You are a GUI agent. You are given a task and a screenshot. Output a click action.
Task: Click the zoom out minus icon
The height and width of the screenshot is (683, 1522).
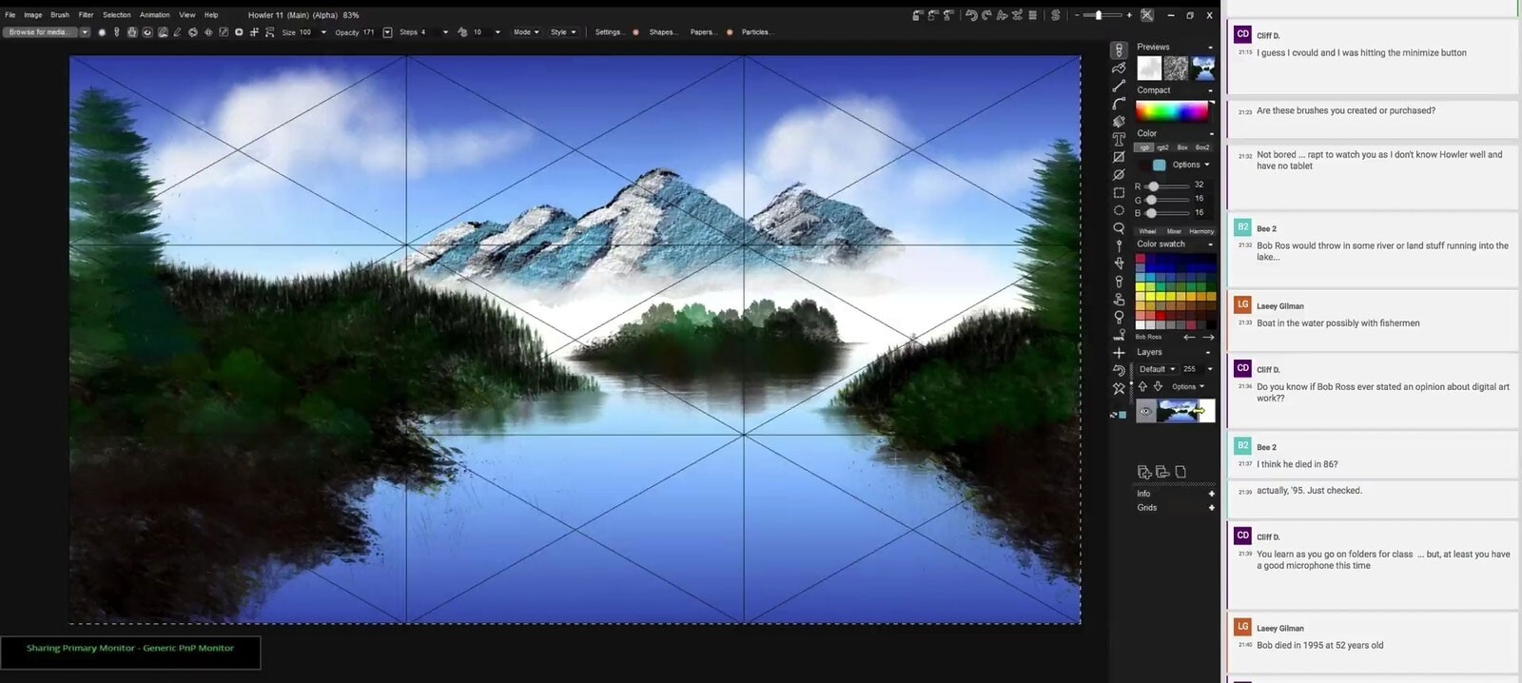1077,15
